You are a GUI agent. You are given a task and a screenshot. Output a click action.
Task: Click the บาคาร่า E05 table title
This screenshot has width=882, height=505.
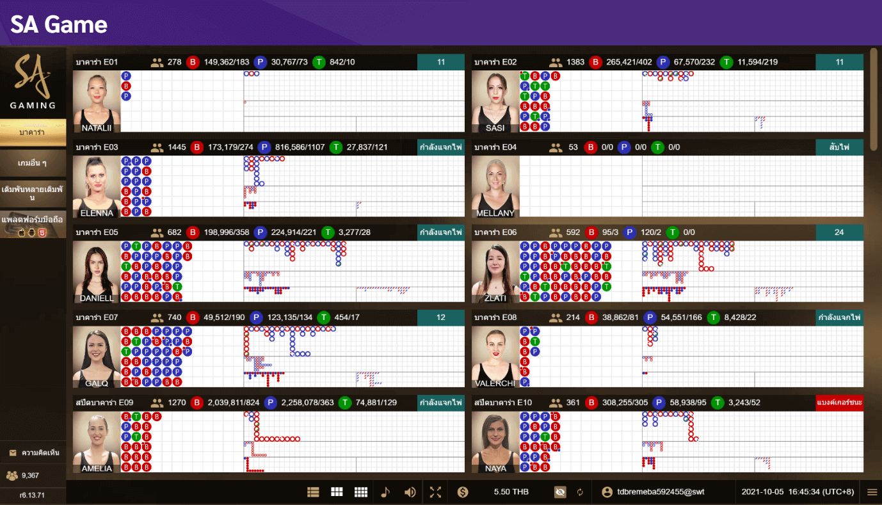97,232
